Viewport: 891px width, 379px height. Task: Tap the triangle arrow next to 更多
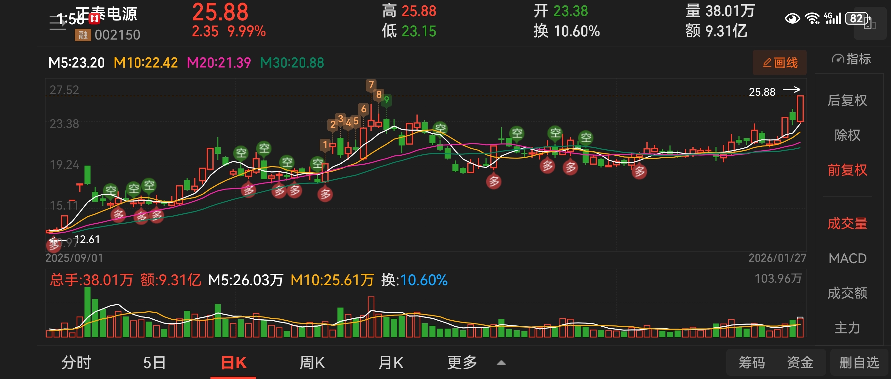501,363
